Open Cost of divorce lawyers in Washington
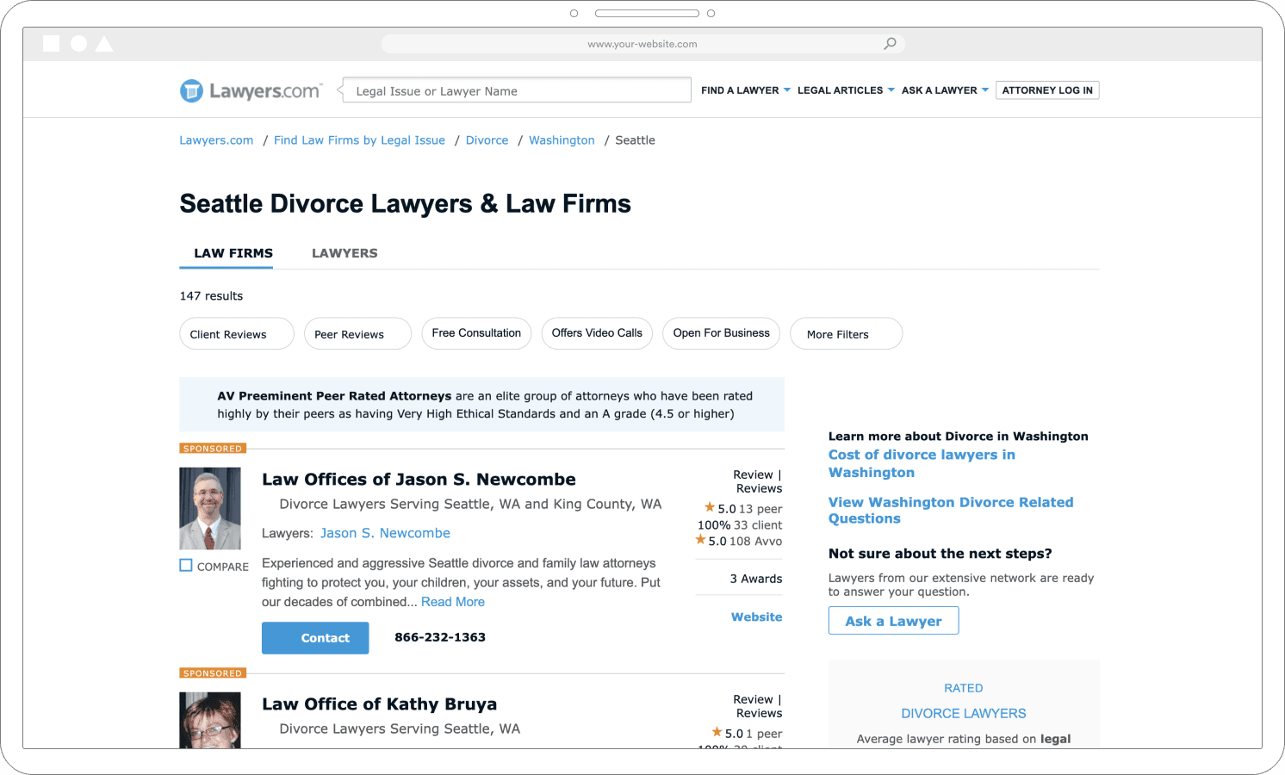1285x775 pixels. 922,463
